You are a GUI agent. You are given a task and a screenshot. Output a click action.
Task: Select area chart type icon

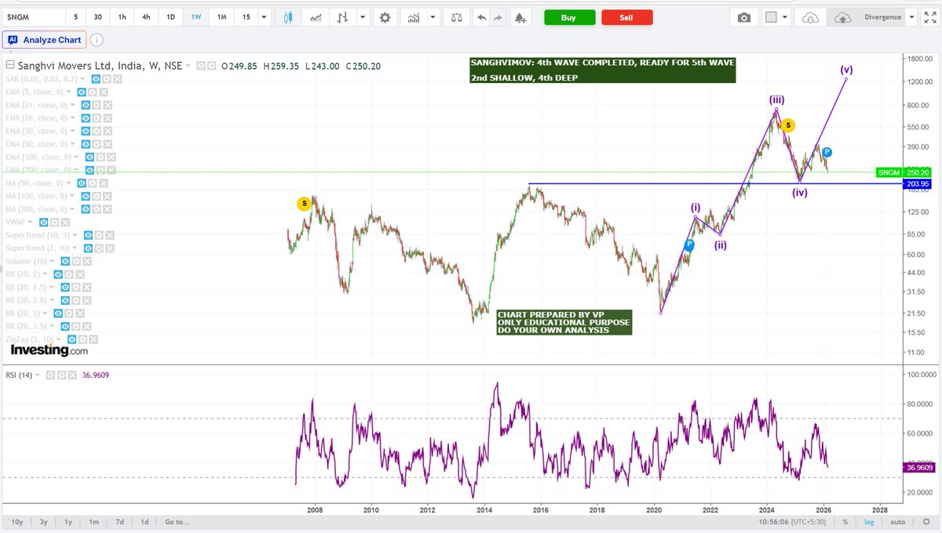coord(315,17)
